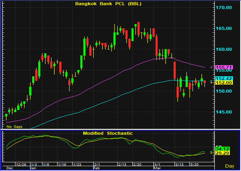Click the 165.00 price axis label
Viewport: 241px width, 171px height.
click(224, 28)
